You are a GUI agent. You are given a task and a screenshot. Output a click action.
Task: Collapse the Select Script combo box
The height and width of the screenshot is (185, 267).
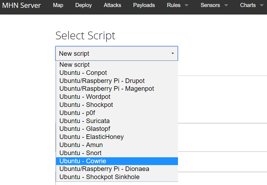tap(117, 54)
